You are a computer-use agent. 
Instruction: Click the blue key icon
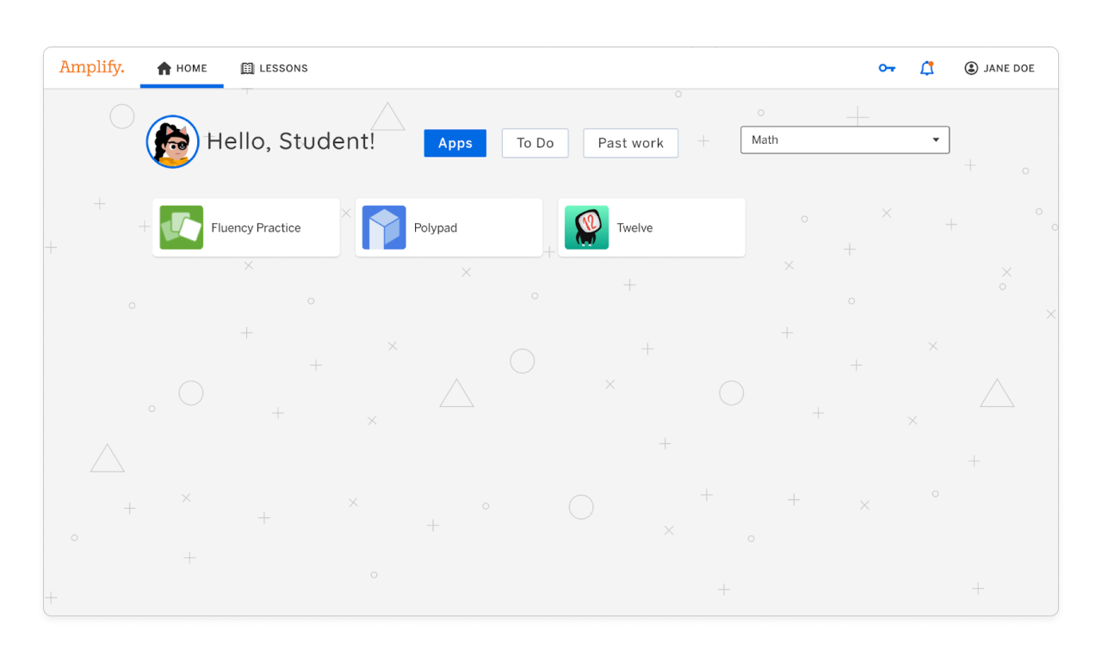[x=887, y=68]
